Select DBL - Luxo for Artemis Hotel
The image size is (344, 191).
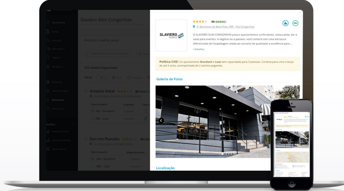(92, 119)
